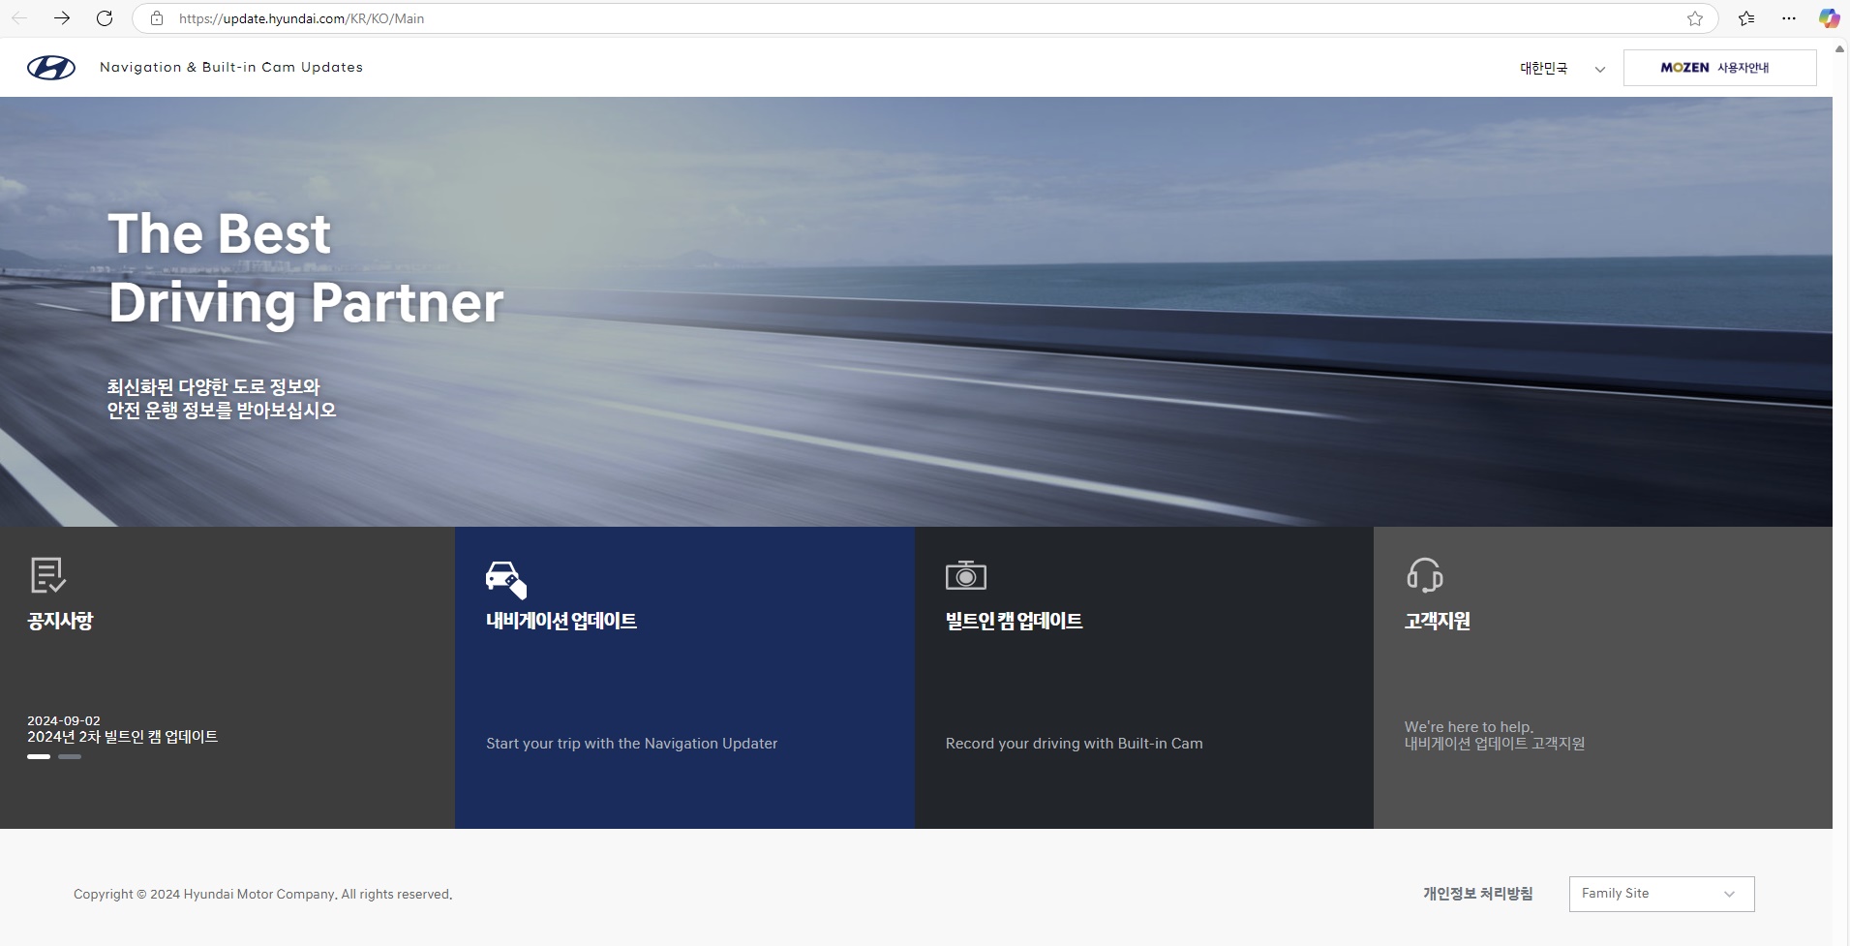Click Start your trip with the Navigation Updater

tap(631, 744)
